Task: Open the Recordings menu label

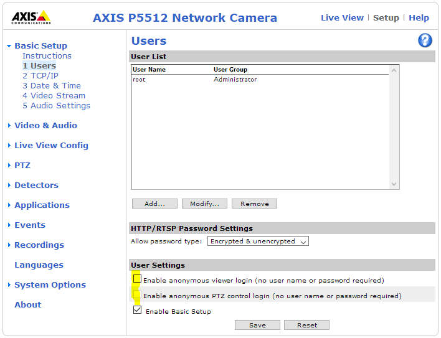Action: [39, 245]
